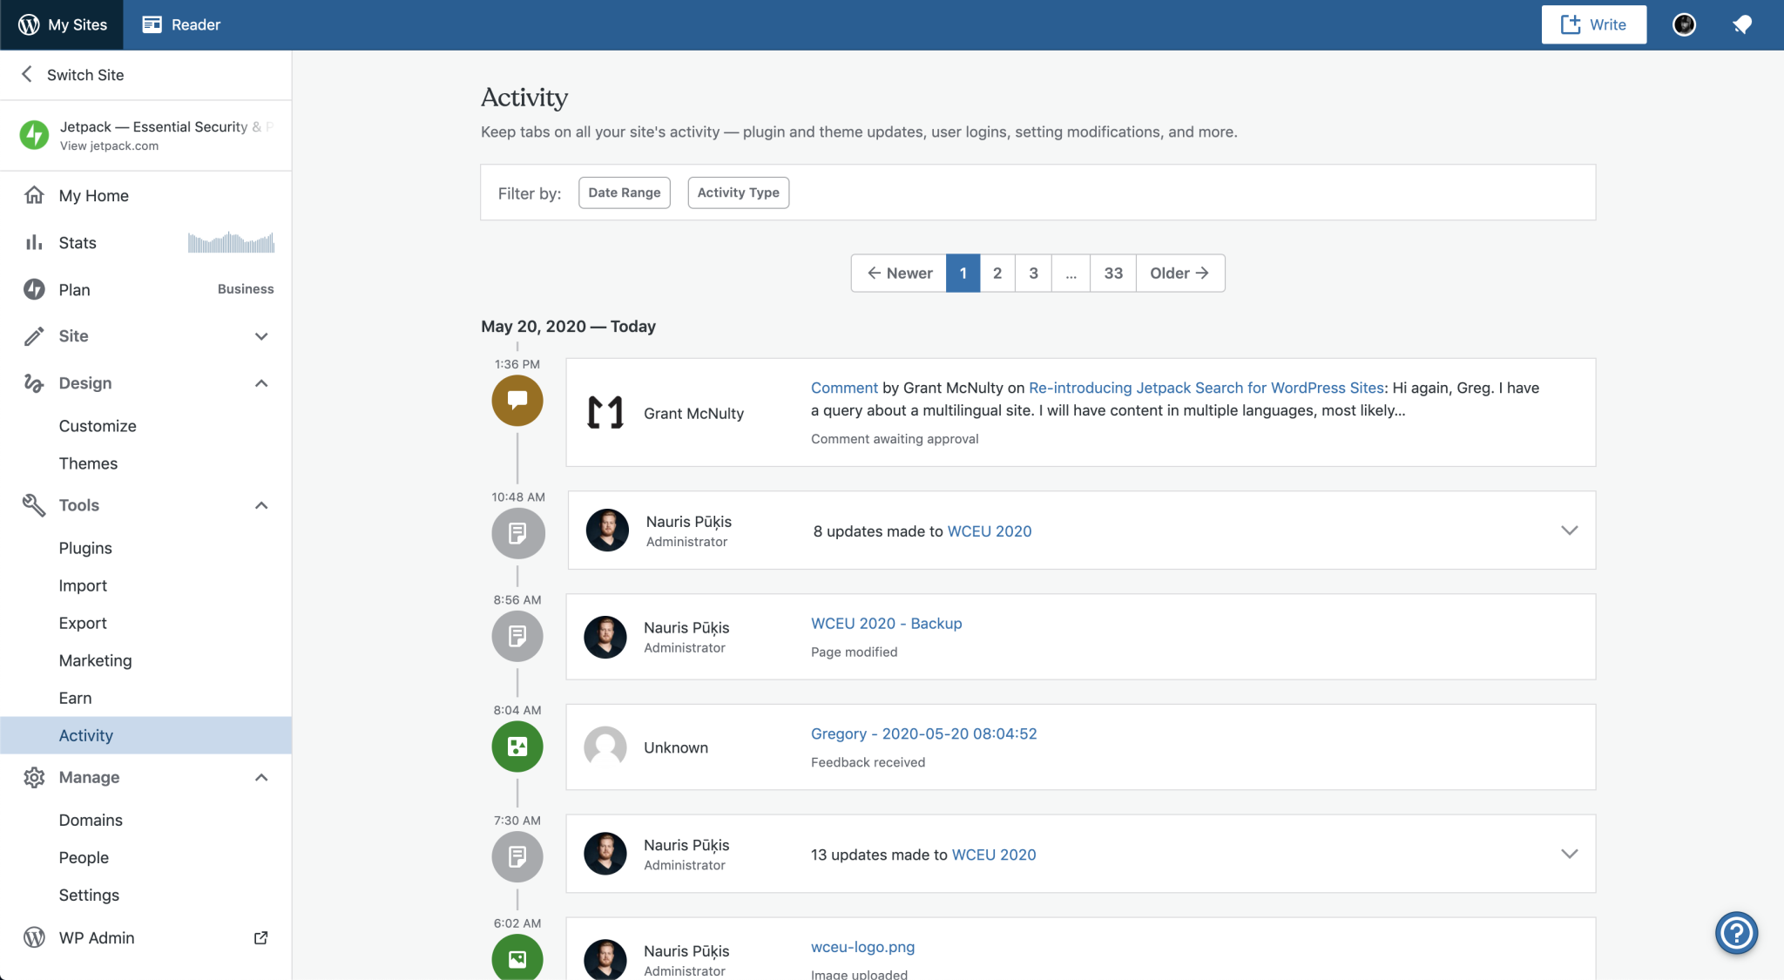The image size is (1784, 980).
Task: Expand the 13 updates WCEU 2020 entry
Action: pos(1570,855)
